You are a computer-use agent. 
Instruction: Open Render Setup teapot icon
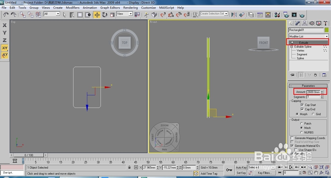click(286, 15)
